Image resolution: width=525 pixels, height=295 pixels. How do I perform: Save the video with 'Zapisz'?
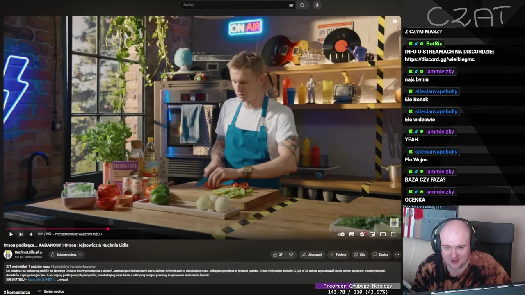[381, 254]
